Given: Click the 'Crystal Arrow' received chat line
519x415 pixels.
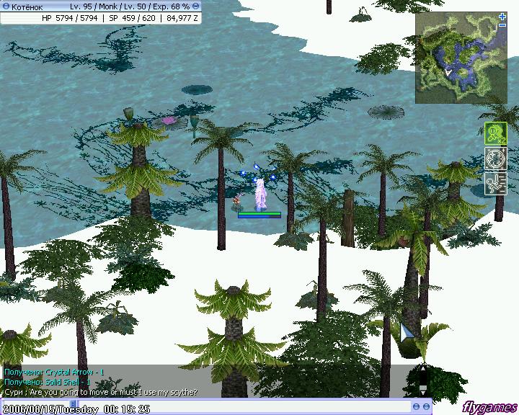Looking at the screenshot, I should click(x=54, y=372).
